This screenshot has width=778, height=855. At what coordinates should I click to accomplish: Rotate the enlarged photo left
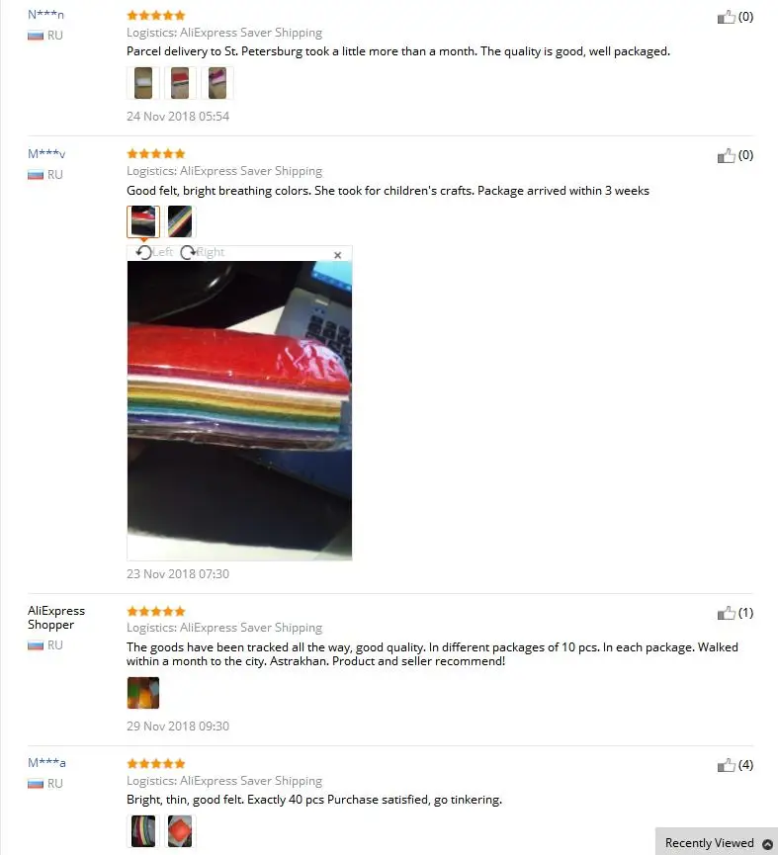[154, 252]
